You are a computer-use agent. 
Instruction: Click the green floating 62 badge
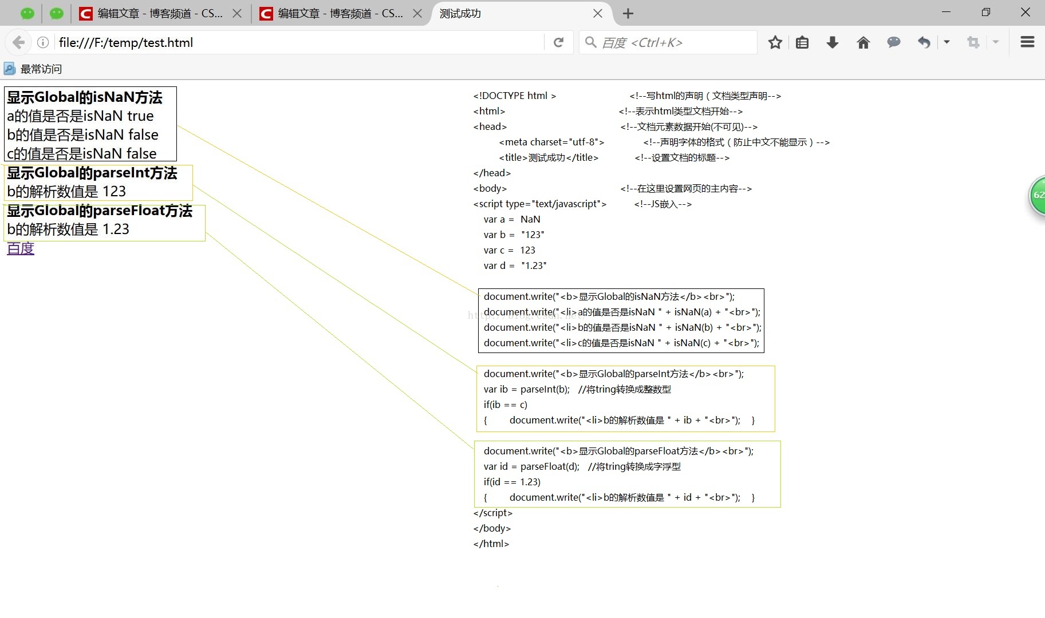pyautogui.click(x=1037, y=196)
